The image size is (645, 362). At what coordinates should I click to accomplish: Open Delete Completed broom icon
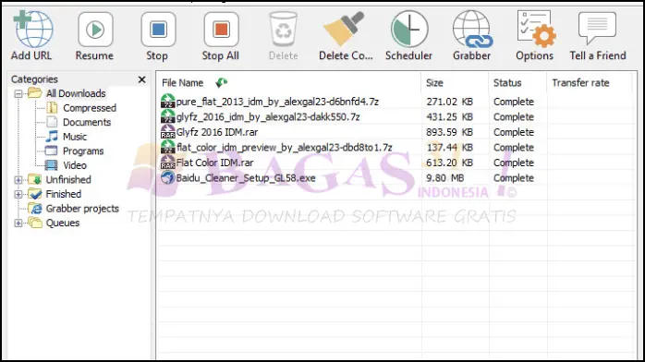pos(345,30)
